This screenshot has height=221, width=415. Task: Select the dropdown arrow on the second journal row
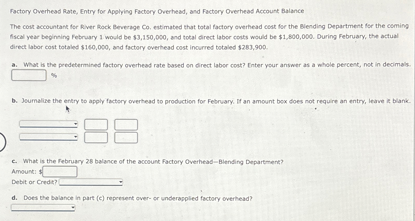tap(75, 137)
